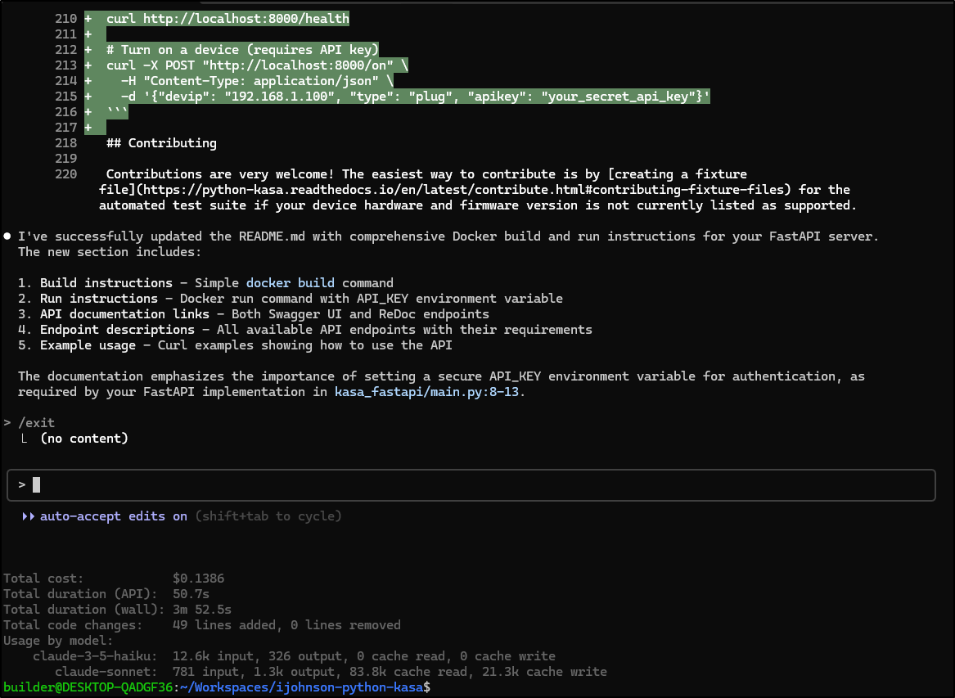Viewport: 955px width, 698px height.
Task: Click "49 lines added, 0 lines removed"
Action: [287, 625]
